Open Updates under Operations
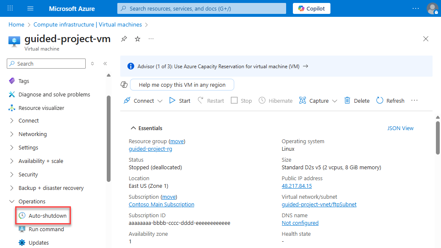441x248 pixels. tap(38, 243)
